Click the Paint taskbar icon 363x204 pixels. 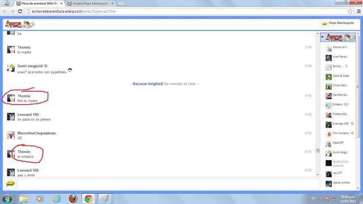tap(104, 199)
